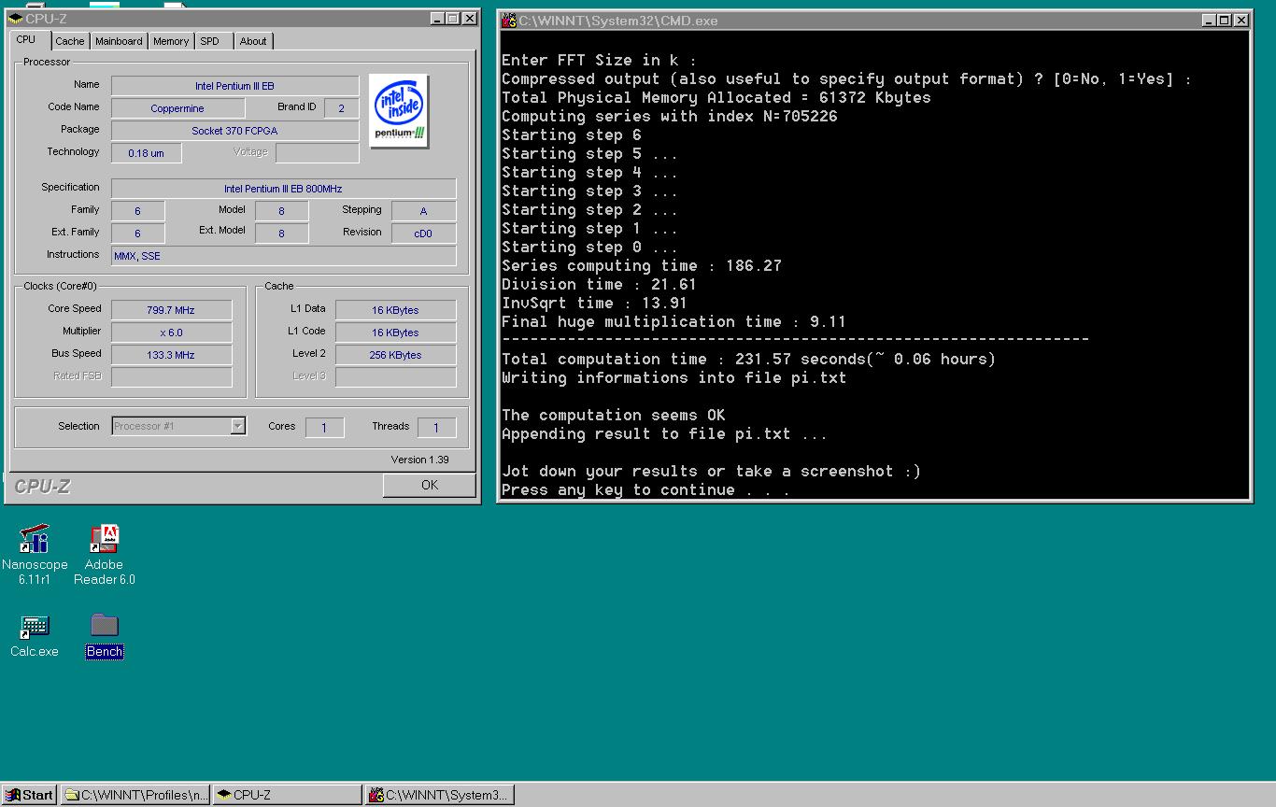Click the Package field Socket 370 FCPGA
The image size is (1276, 807).
coord(234,131)
